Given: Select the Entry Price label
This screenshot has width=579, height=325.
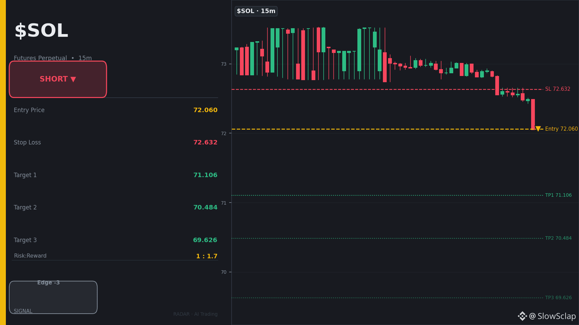Looking at the screenshot, I should pyautogui.click(x=29, y=110).
